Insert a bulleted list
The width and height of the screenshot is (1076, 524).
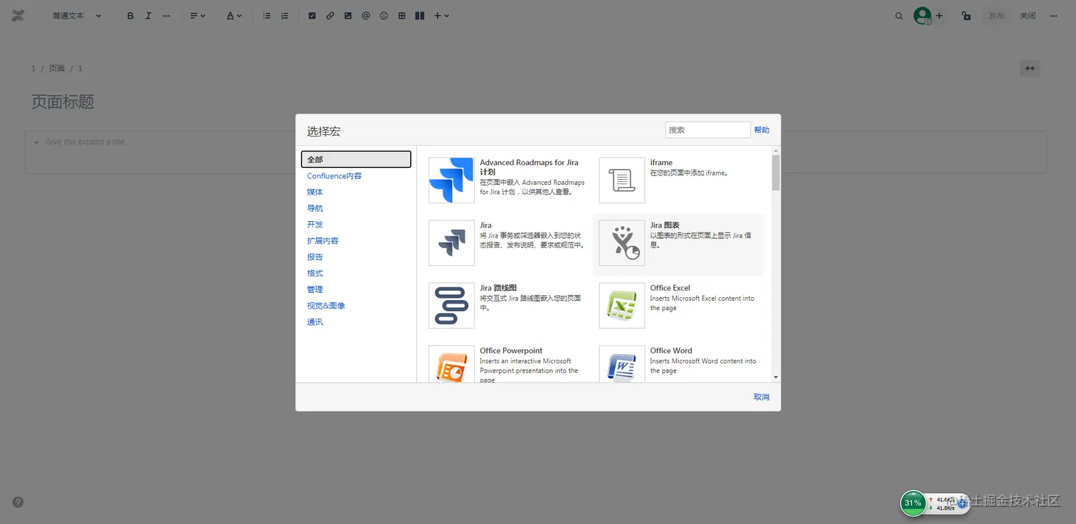point(267,16)
